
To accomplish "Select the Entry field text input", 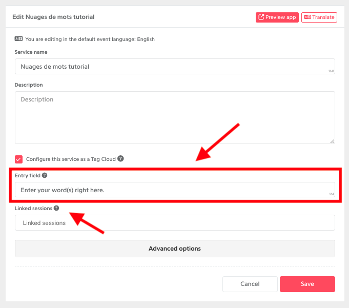I will click(x=175, y=190).
